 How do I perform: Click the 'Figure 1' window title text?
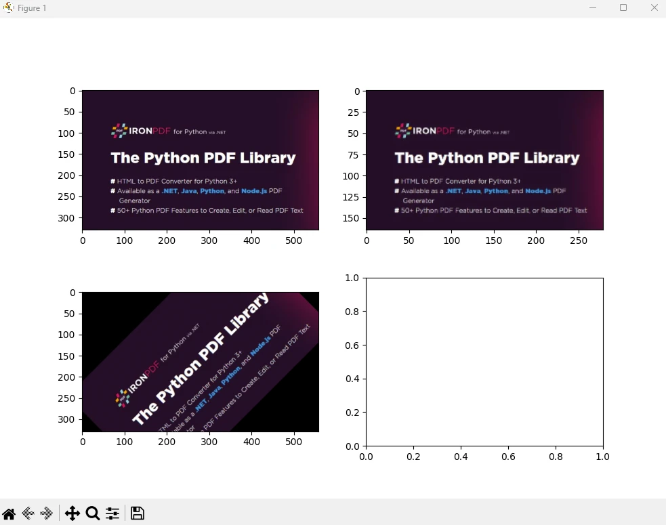(32, 8)
